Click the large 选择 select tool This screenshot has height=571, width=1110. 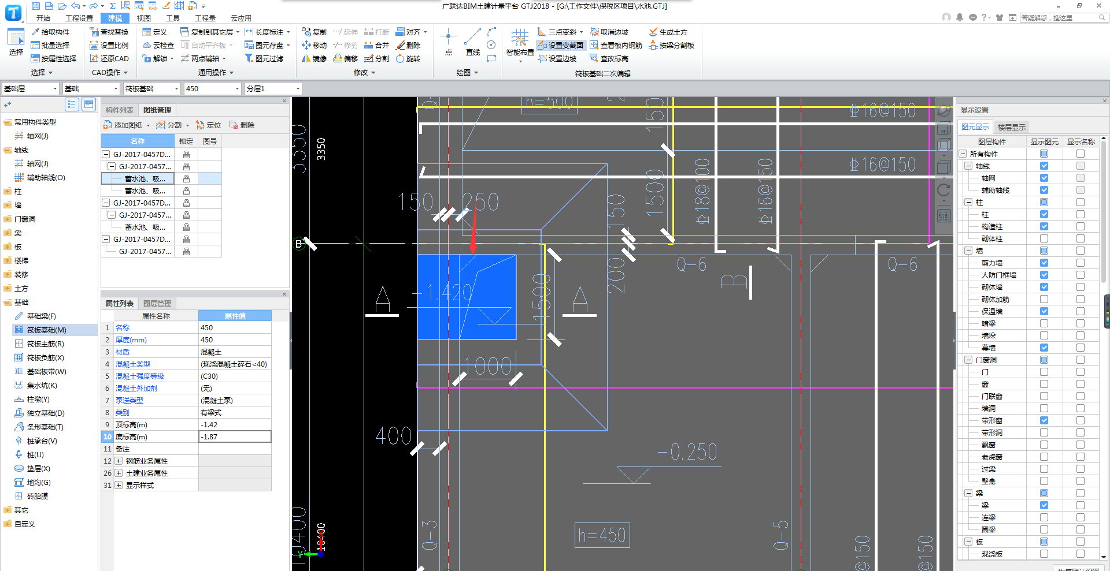pos(16,42)
